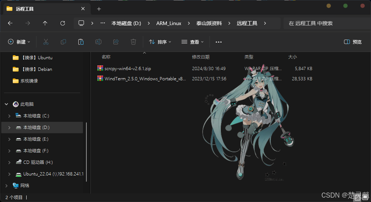Click the 本地磁盘 (C:) drive icon

click(19, 116)
